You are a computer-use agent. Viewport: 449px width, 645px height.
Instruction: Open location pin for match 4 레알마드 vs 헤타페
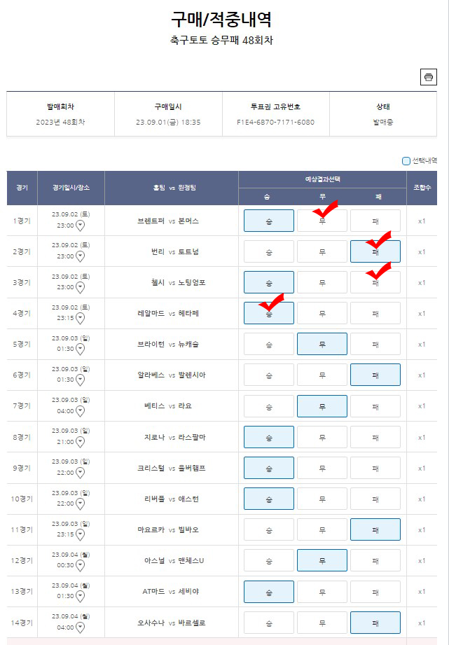point(81,319)
